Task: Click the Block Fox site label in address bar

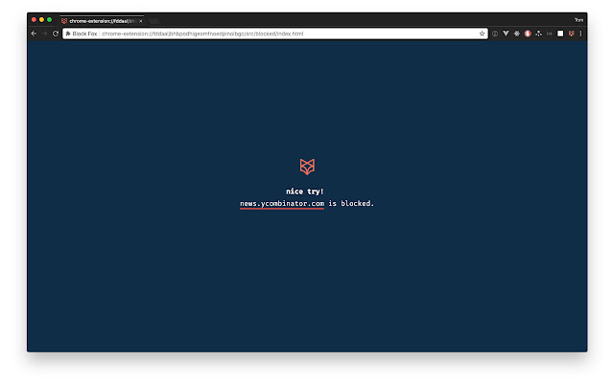Action: coord(82,34)
